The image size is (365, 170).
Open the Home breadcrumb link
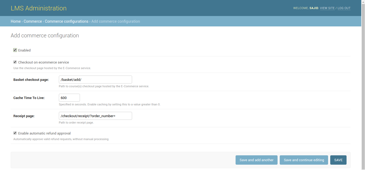tap(15, 21)
